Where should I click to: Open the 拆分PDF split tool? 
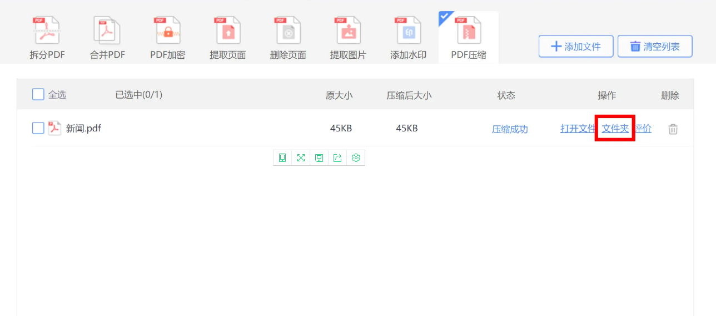click(47, 38)
